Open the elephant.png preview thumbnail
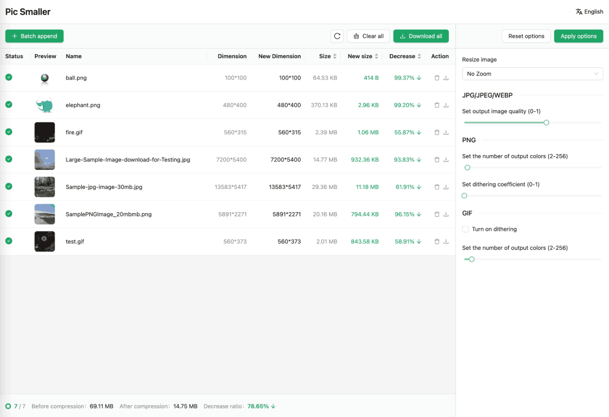 click(x=45, y=105)
